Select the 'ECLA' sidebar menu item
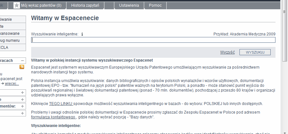Viewport: 288px width, 134px height. [x=12, y=48]
